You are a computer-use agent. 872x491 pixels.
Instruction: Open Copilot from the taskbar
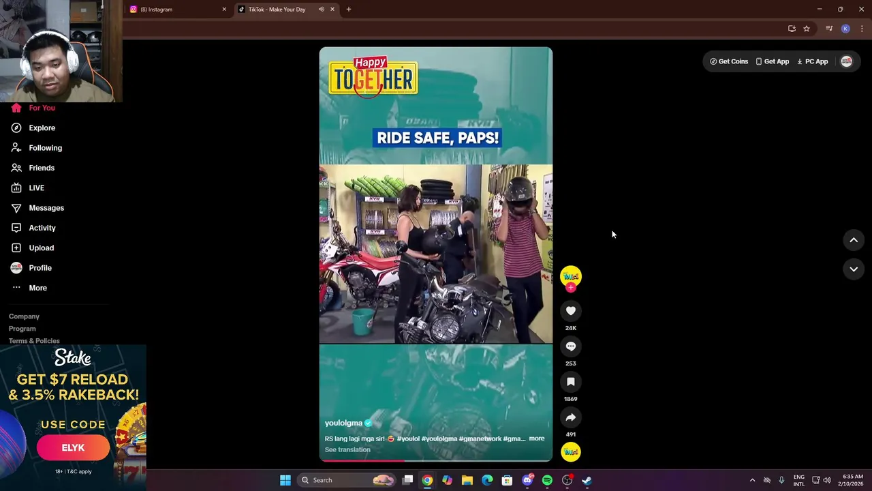(447, 480)
